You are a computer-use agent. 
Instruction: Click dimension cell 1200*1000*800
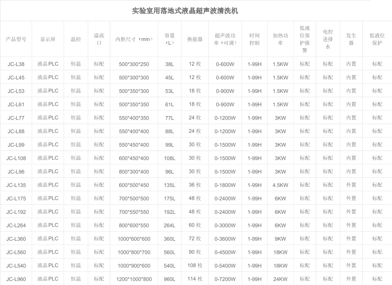134,279
